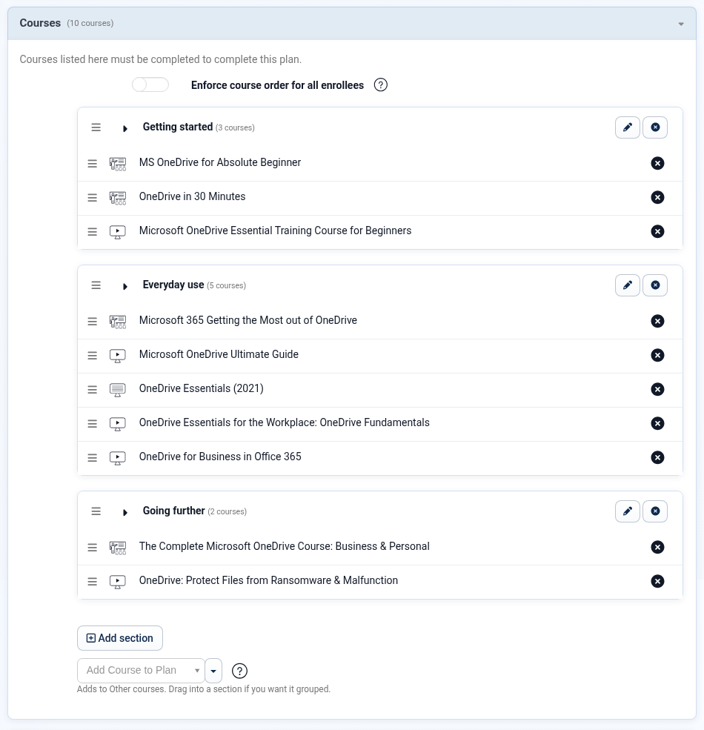Click drag handle of Everyday use section
Image resolution: width=704 pixels, height=730 pixels.
click(96, 285)
